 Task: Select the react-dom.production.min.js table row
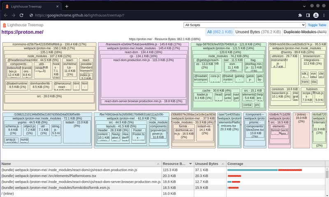[x=163, y=170]
